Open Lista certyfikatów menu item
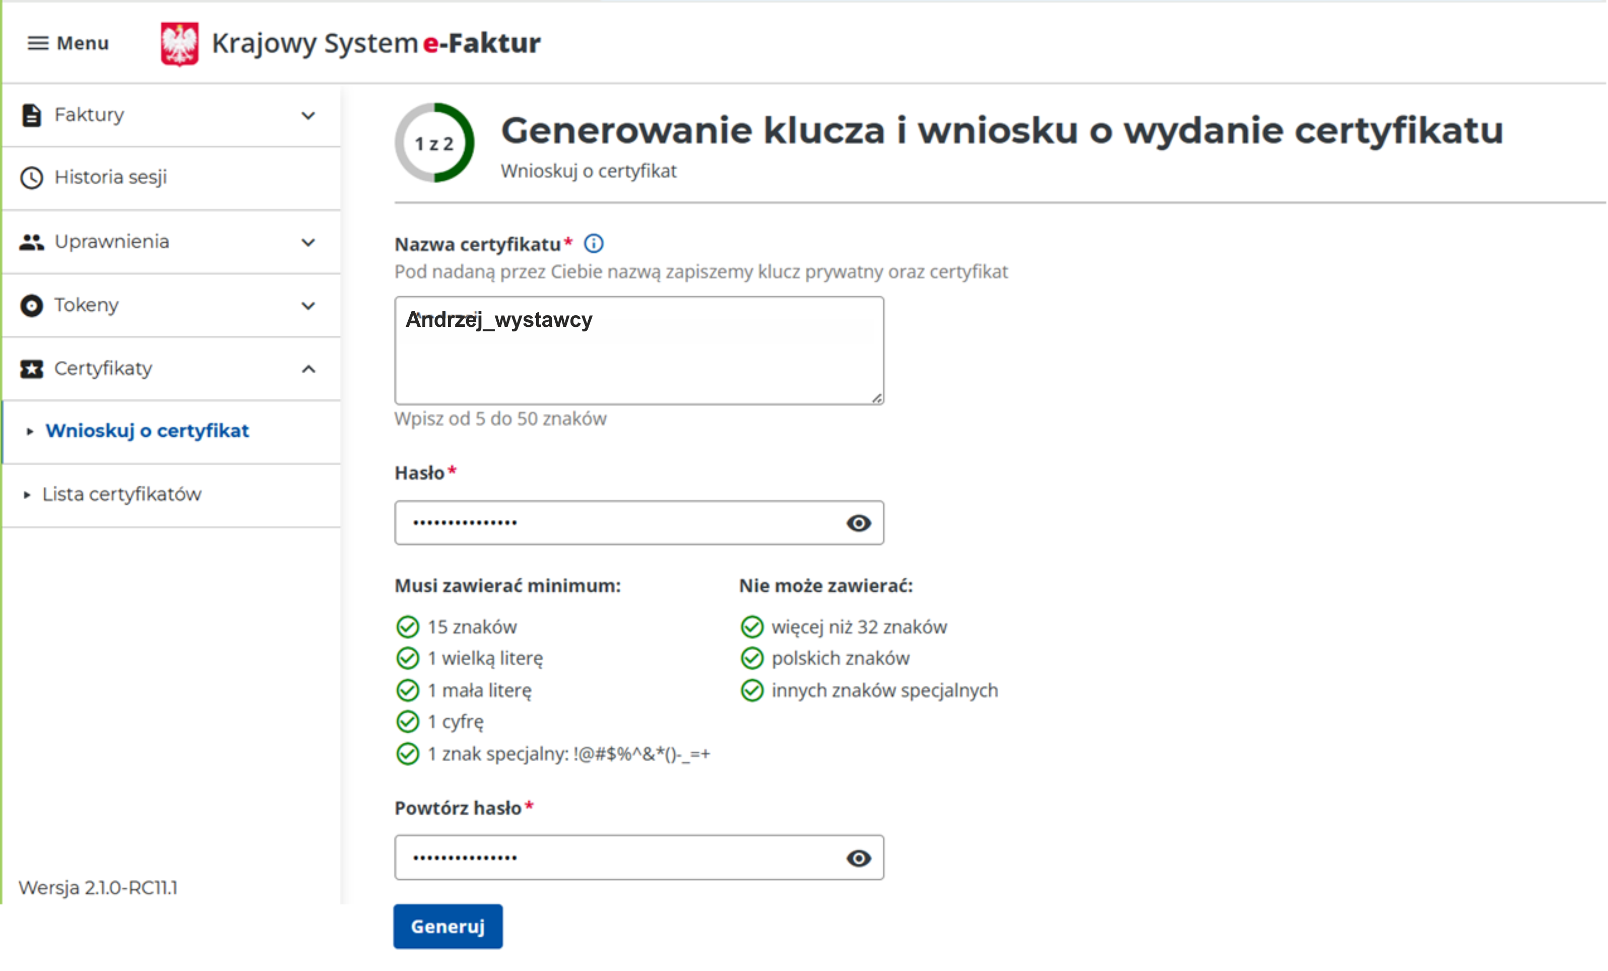The width and height of the screenshot is (1608, 971). click(121, 494)
